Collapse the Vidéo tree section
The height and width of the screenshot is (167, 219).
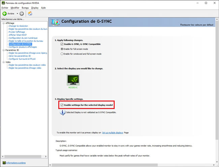click(x=3, y=62)
